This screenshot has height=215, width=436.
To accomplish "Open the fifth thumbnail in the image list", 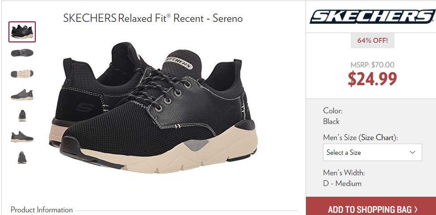I will pos(22,116).
